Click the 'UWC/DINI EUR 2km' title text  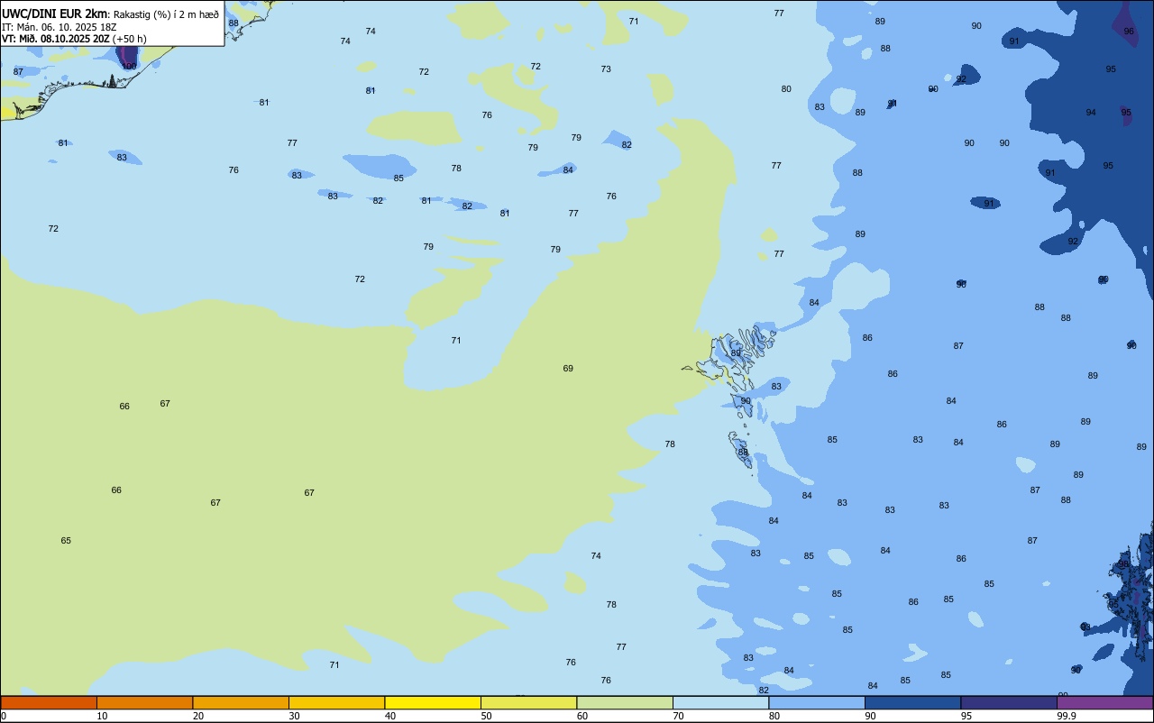[x=55, y=14]
